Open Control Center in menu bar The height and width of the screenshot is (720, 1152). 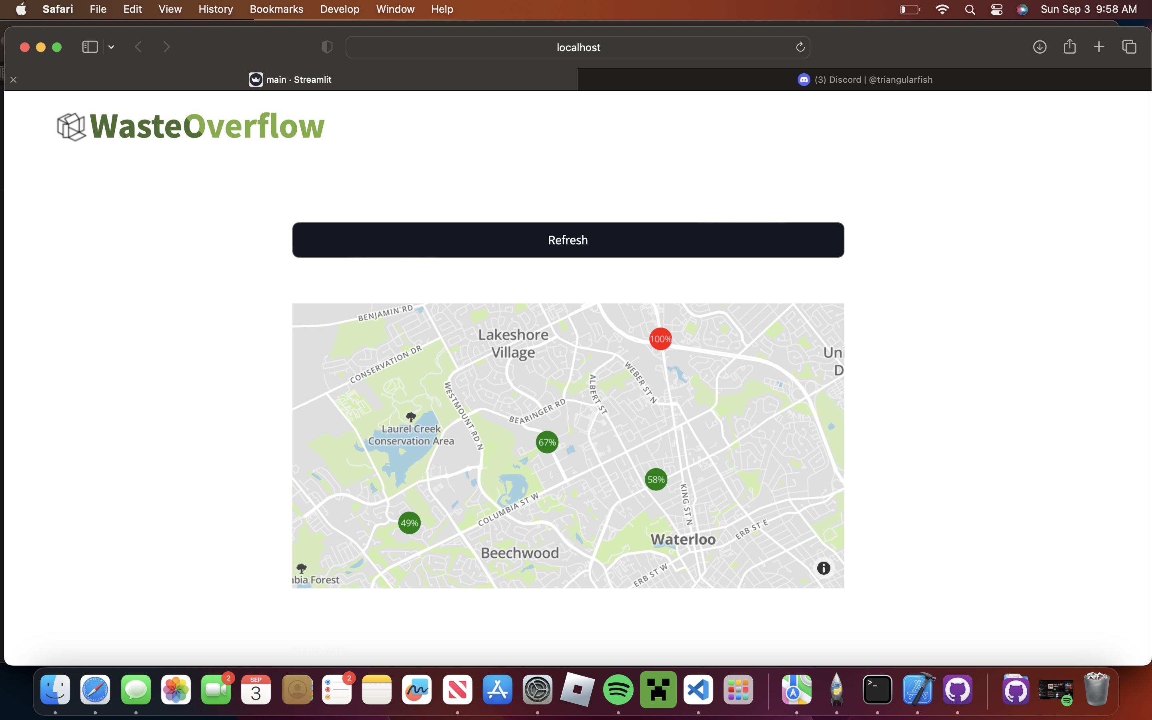click(x=996, y=9)
